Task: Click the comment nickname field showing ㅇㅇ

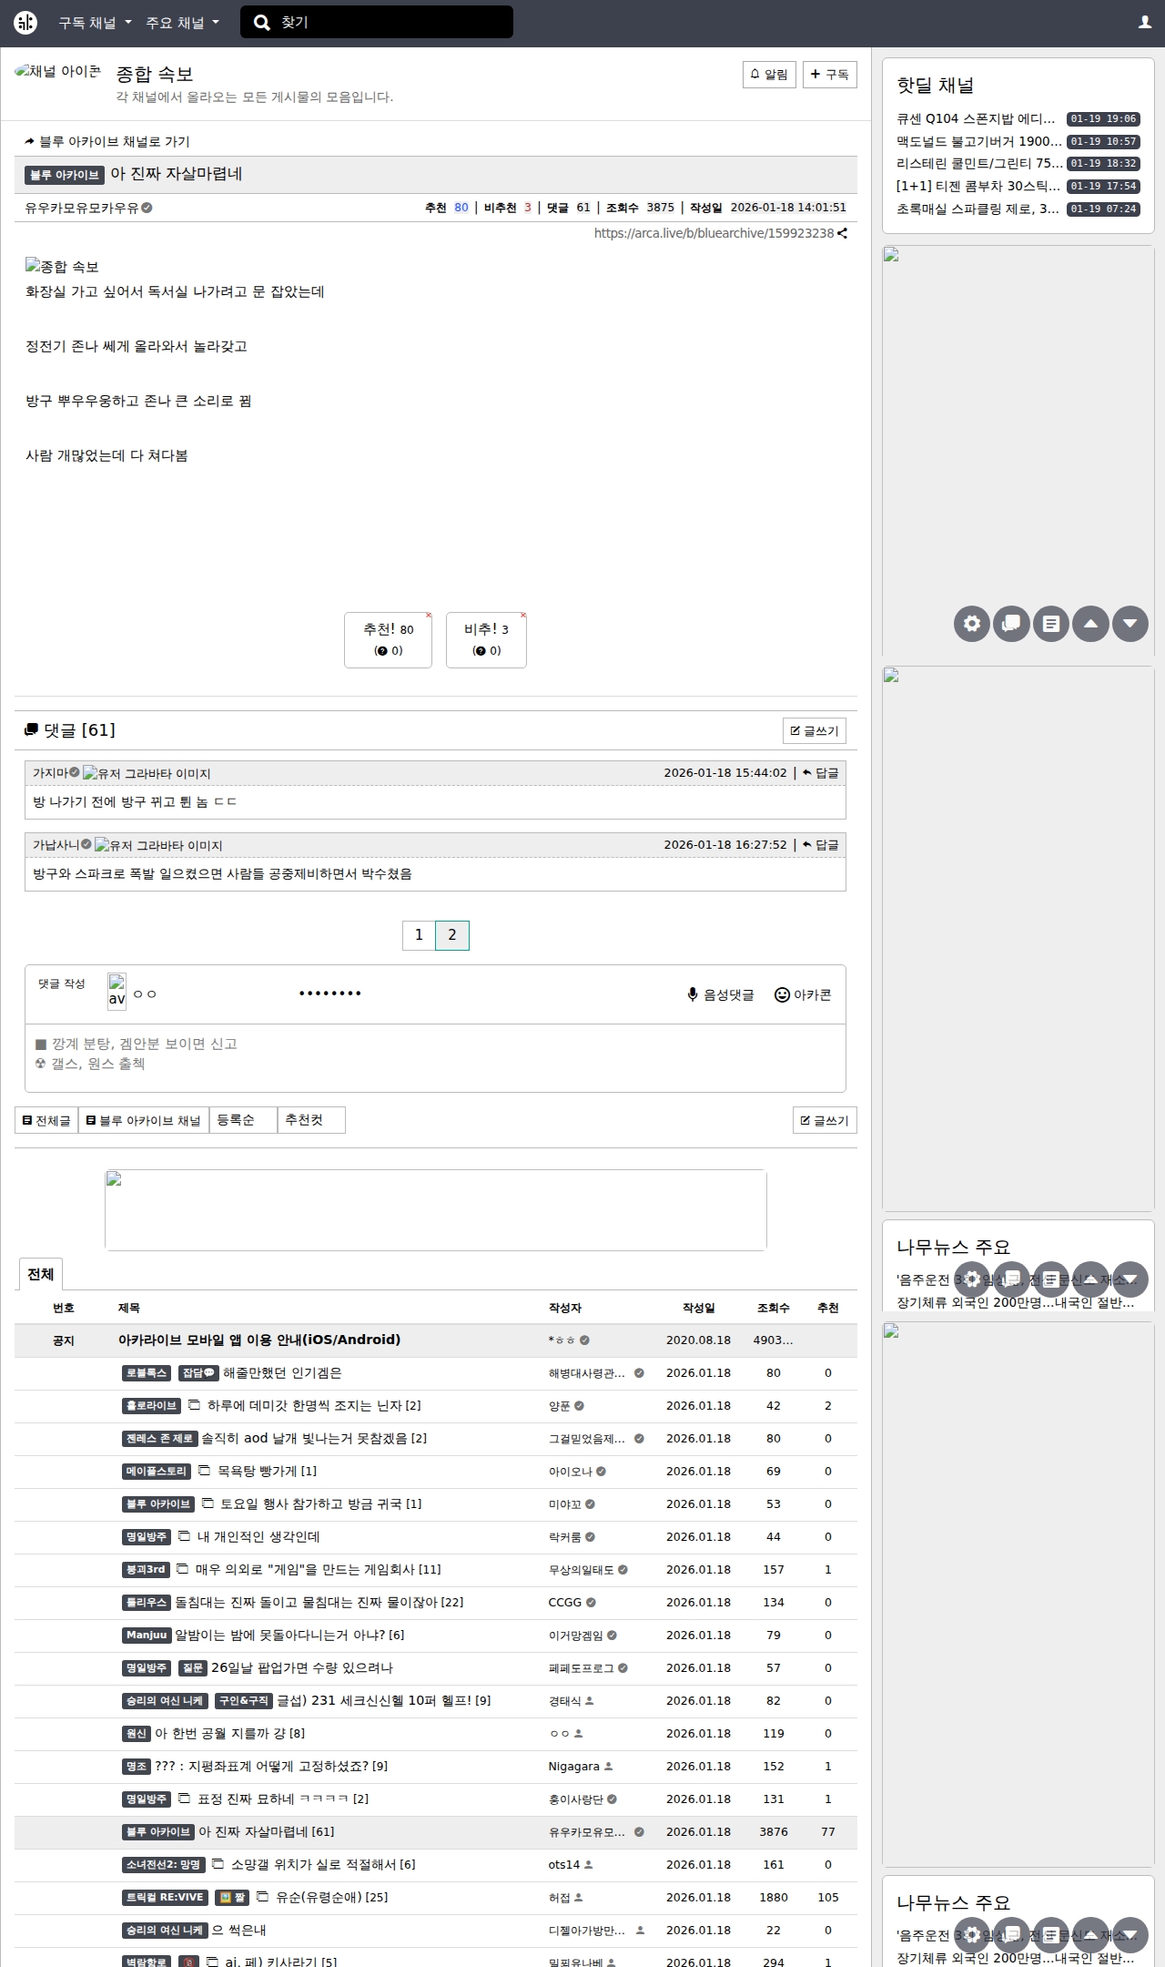Action: pyautogui.click(x=209, y=994)
